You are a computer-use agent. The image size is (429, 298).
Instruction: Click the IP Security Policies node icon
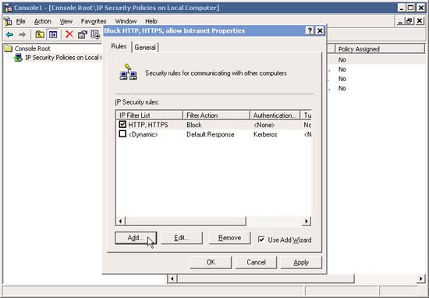[x=19, y=58]
